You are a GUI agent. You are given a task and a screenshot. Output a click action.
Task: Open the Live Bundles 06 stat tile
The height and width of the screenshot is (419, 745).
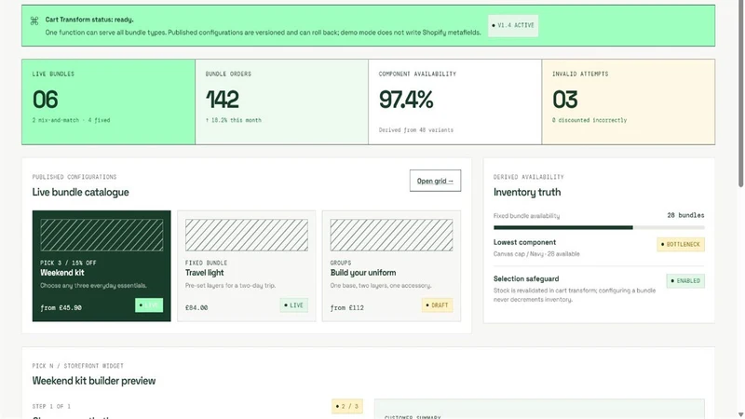point(108,101)
